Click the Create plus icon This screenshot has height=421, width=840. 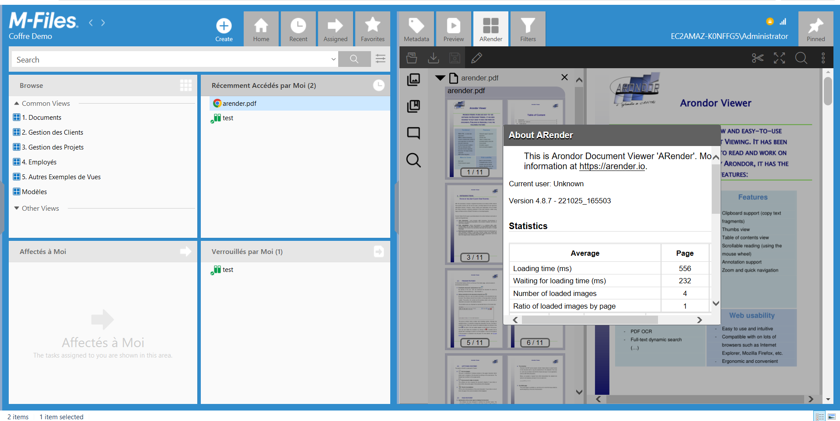point(224,26)
